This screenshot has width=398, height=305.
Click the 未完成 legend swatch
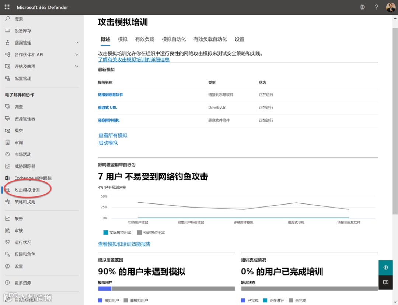pos(291,301)
